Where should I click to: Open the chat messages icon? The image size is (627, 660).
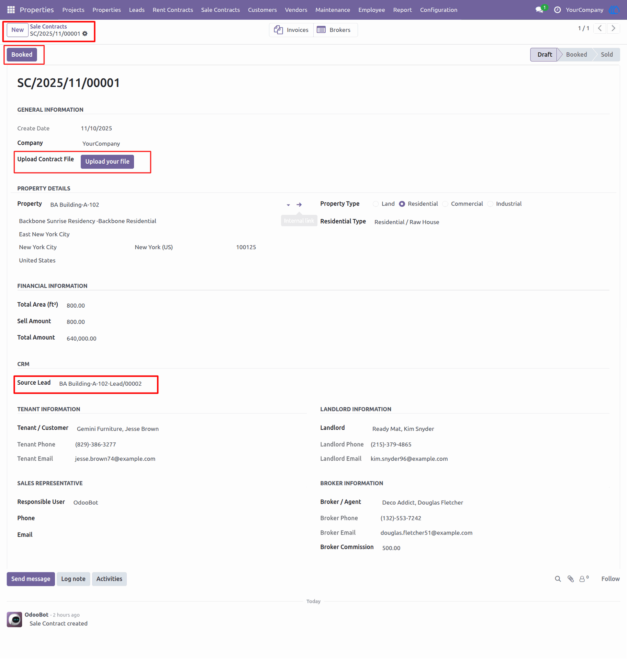539,10
